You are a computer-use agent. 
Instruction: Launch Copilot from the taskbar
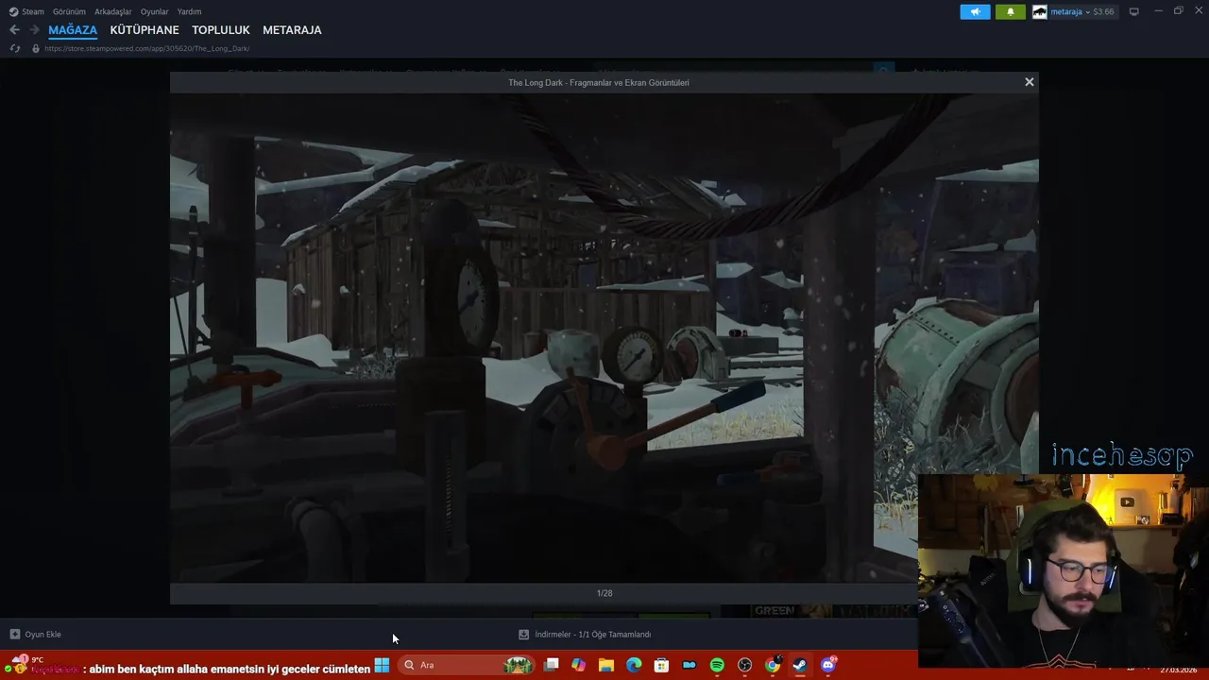(579, 665)
